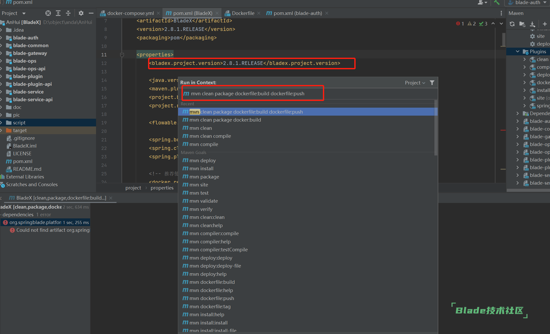Image resolution: width=550 pixels, height=334 pixels.
Task: Collapse all in Project panel
Action: [68, 13]
